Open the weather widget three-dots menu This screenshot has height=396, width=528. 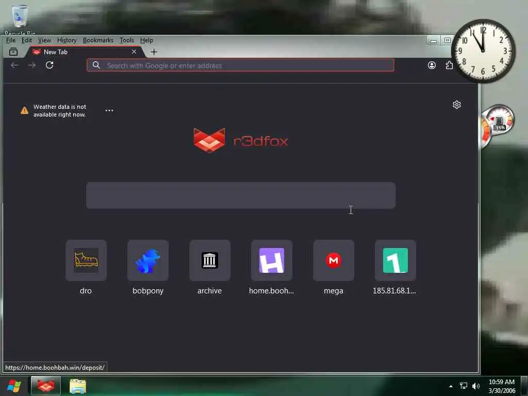click(109, 110)
